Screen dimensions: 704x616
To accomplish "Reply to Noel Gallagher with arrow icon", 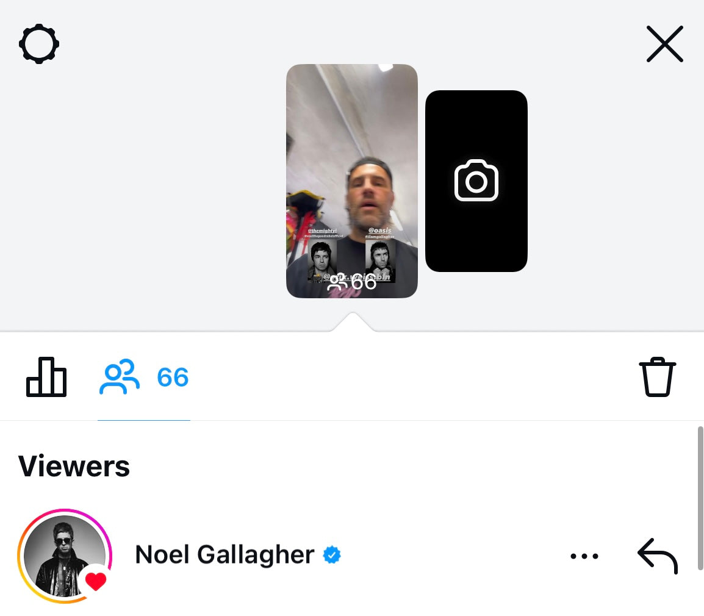I will tap(657, 555).
